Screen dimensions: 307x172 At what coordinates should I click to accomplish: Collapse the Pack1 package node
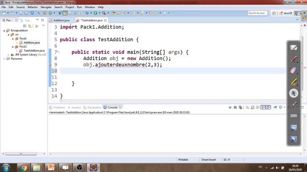tap(13, 39)
